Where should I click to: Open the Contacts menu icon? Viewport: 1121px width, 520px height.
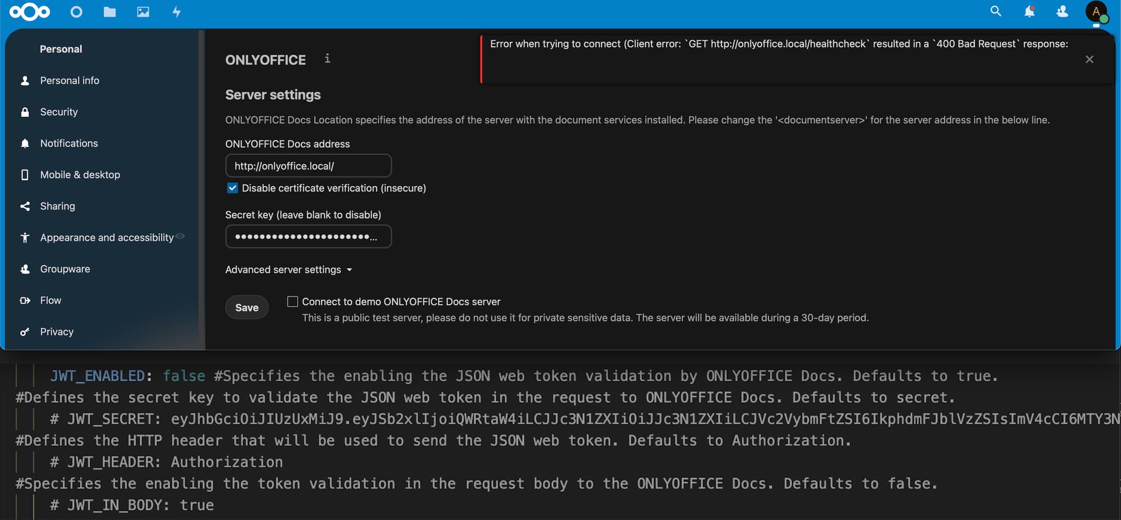(1063, 12)
